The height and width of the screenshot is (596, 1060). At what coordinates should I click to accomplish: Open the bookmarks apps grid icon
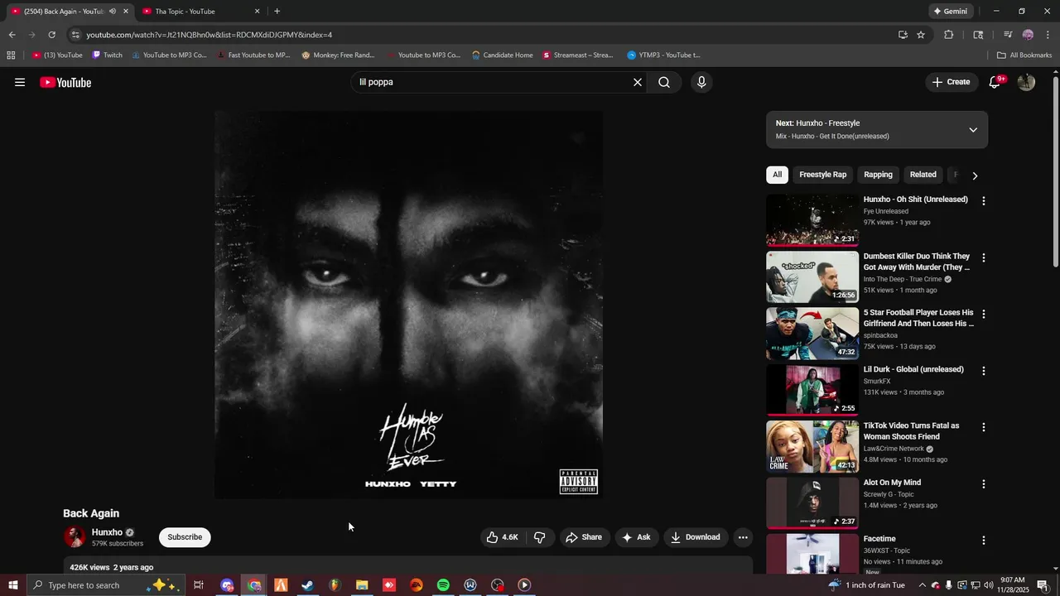pyautogui.click(x=11, y=55)
